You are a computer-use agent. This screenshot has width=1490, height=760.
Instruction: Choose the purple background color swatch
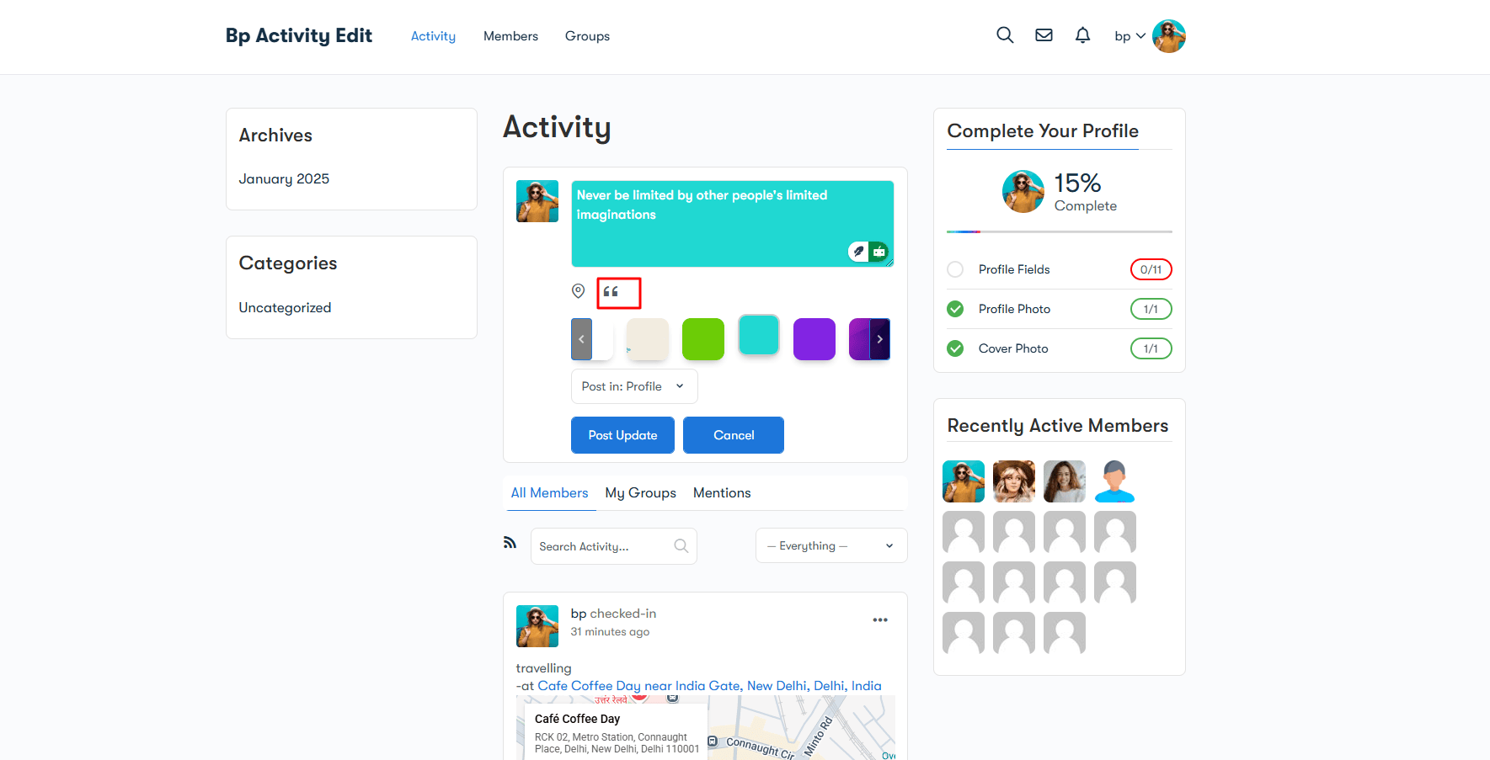[814, 339]
